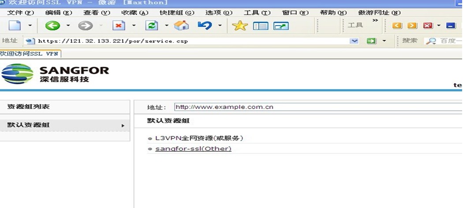Expand the dropdown next to Refresh icon
This screenshot has height=208, width=463.
tap(167, 26)
